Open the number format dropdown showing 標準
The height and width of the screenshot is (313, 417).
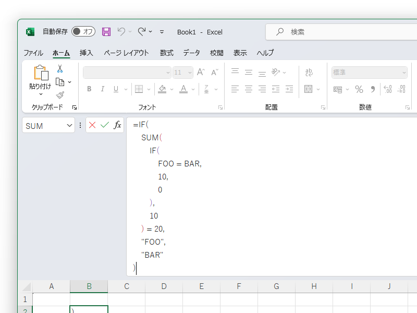point(404,72)
